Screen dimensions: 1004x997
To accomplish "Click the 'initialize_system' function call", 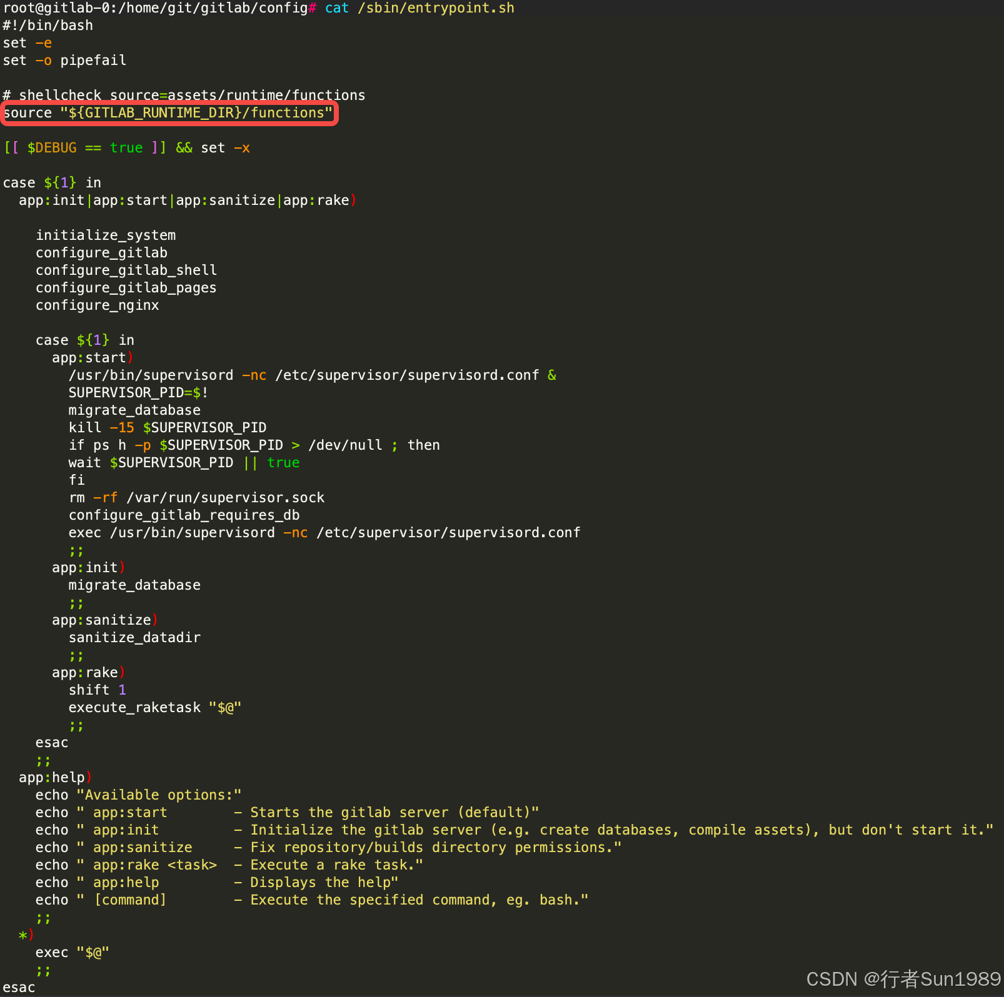I will [x=106, y=236].
